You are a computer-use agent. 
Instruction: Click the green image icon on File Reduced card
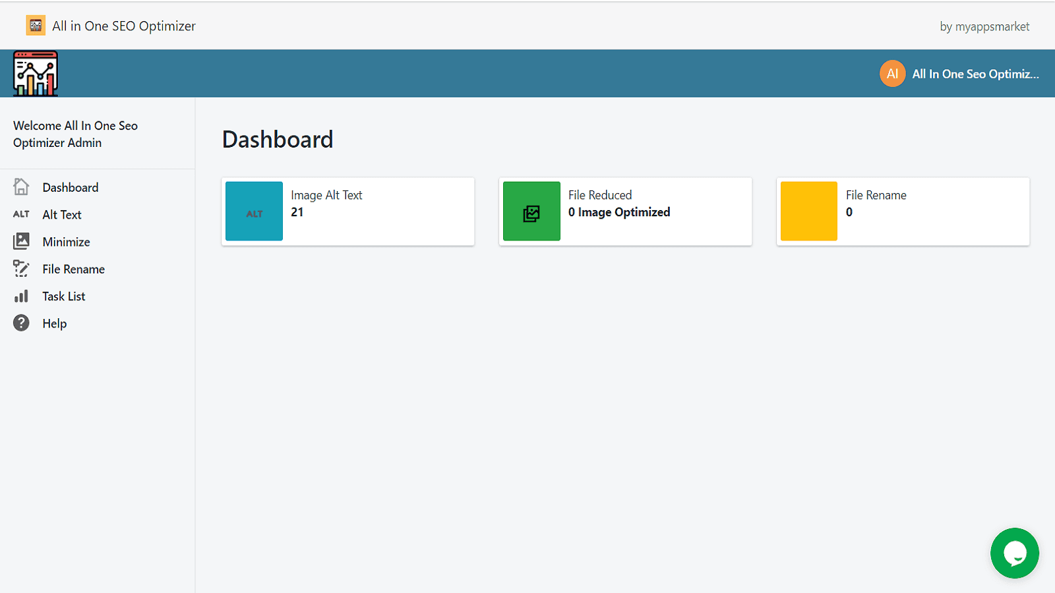pos(531,211)
